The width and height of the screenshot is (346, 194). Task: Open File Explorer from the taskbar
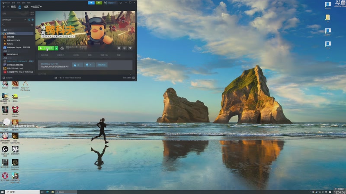[52, 192]
